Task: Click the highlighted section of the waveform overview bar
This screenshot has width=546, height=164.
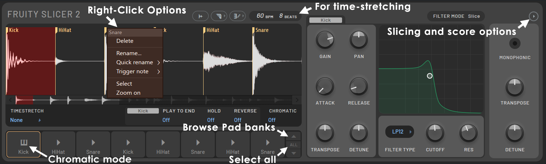Action: point(24,100)
